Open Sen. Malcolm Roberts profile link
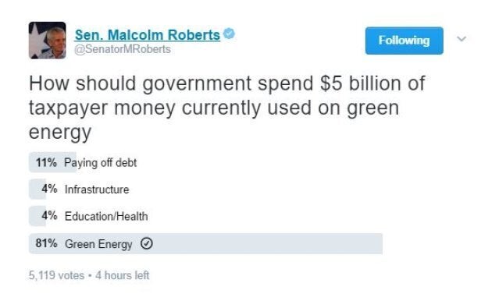This screenshot has width=492, height=301. pos(147,34)
